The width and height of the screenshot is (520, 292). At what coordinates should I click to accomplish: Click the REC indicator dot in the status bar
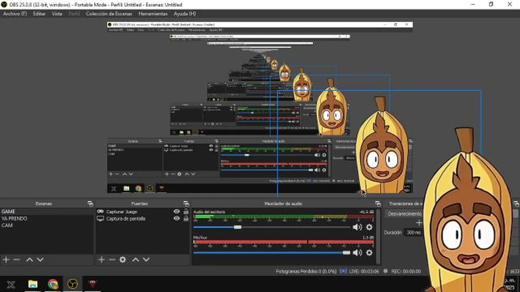(x=385, y=271)
